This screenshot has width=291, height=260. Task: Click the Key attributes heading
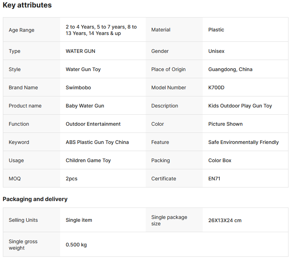[x=27, y=5]
